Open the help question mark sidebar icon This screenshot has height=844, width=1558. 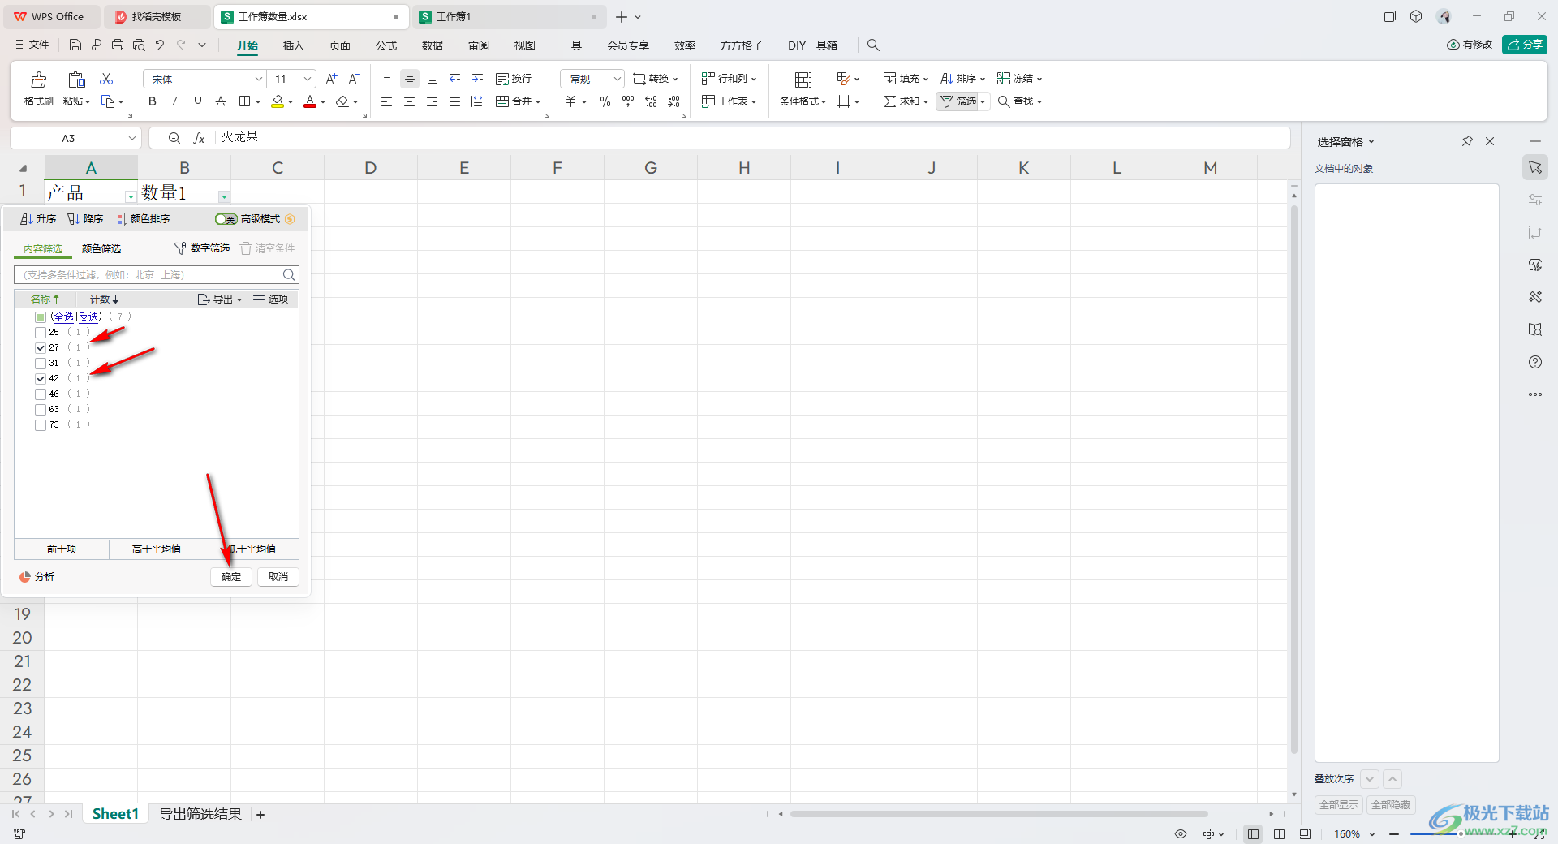click(x=1535, y=362)
